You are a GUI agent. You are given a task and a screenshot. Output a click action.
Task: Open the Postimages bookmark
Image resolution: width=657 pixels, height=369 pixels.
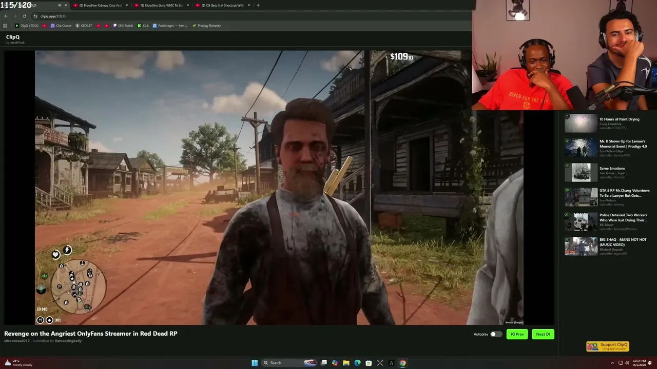coord(170,26)
